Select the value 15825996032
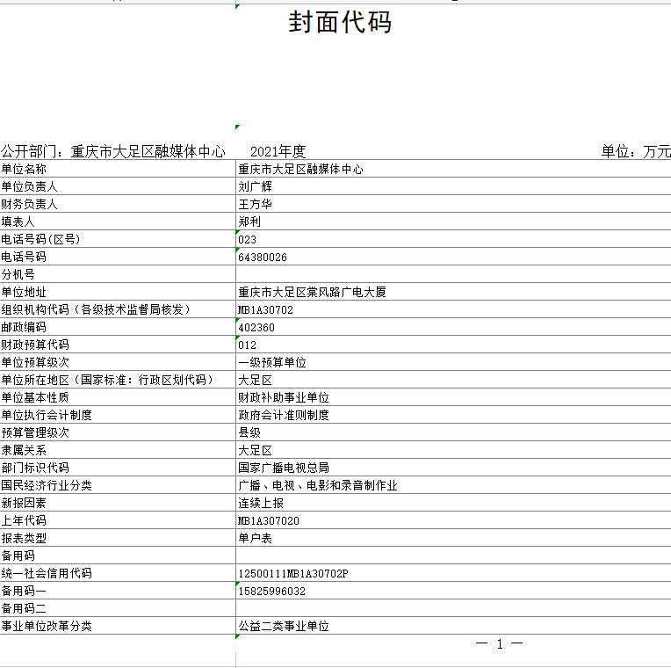The image size is (671, 668). (x=453, y=590)
